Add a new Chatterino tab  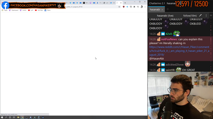(168, 9)
